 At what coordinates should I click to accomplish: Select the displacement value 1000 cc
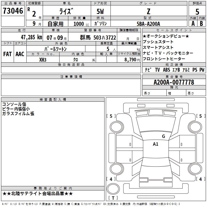81,24
